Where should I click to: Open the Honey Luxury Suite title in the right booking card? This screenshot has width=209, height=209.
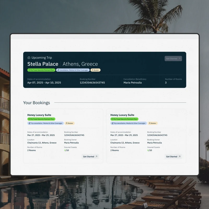pos(122,115)
